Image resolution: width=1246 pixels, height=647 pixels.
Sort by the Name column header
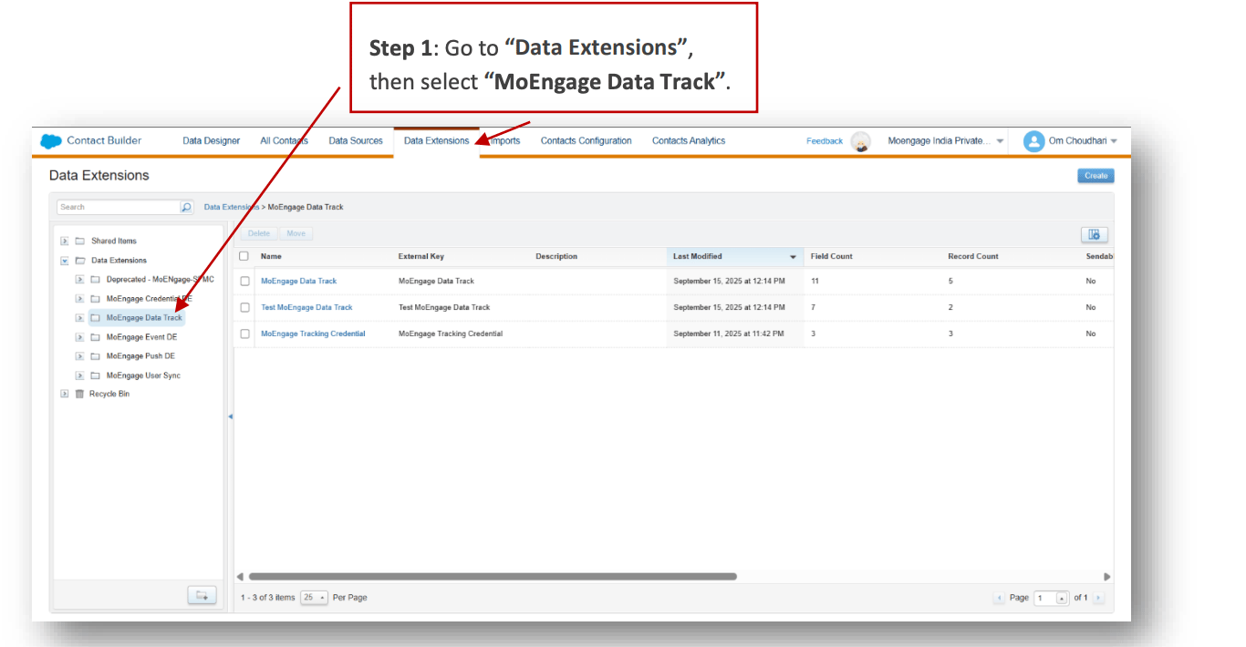click(271, 256)
